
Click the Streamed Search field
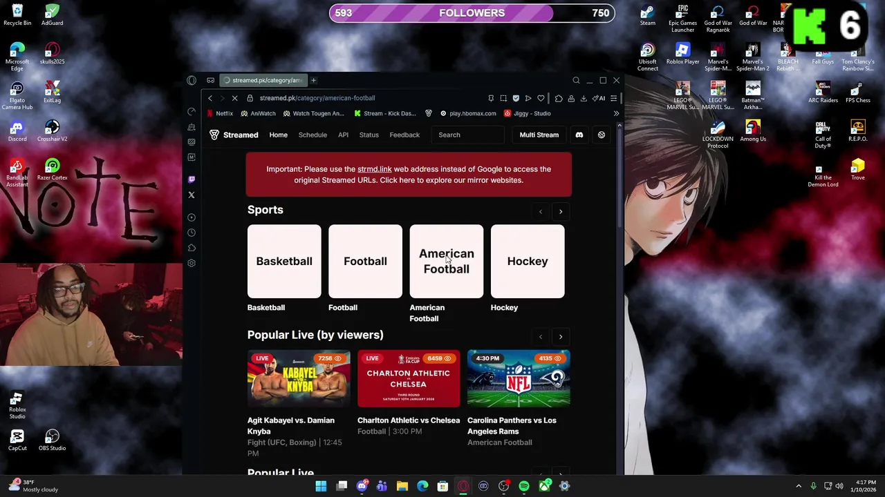[469, 135]
